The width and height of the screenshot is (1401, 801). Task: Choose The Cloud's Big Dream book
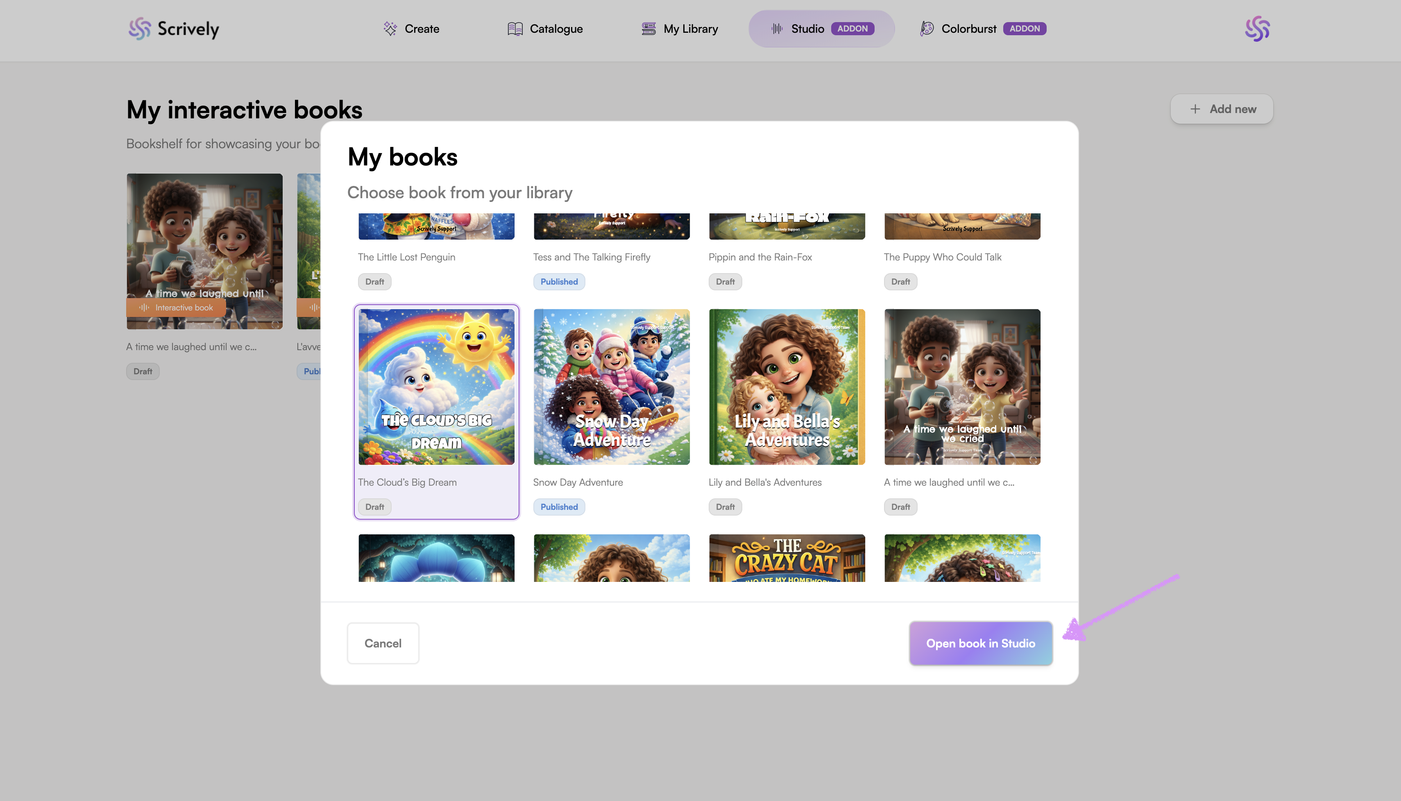pos(436,387)
